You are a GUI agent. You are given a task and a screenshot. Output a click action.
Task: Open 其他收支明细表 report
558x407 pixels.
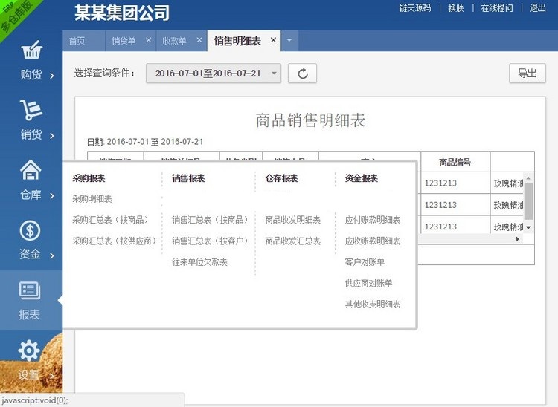coord(373,305)
